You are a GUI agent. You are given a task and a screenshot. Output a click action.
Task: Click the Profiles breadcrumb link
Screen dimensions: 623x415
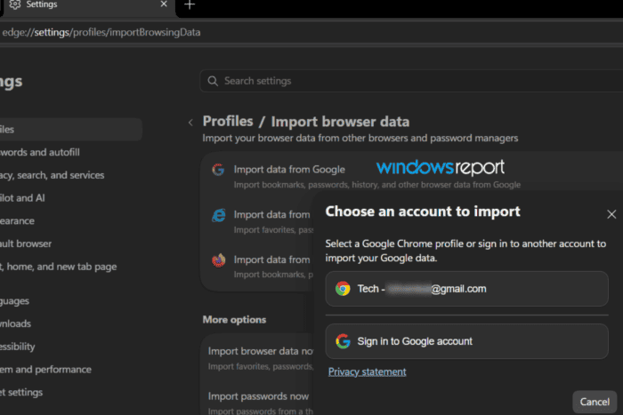pos(228,122)
